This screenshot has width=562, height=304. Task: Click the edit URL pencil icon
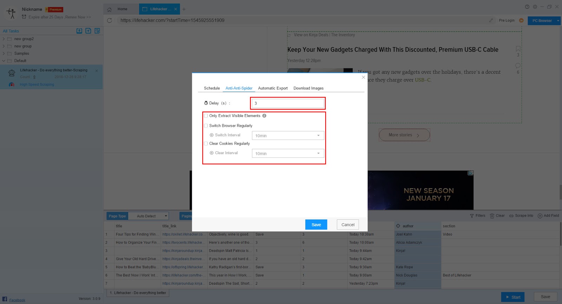(491, 20)
